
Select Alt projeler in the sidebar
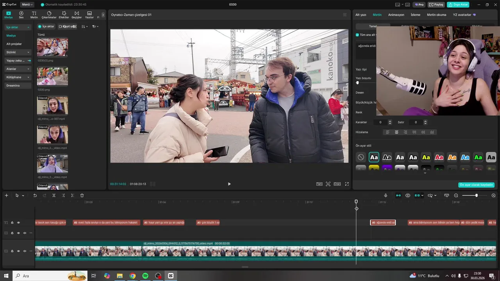[14, 44]
